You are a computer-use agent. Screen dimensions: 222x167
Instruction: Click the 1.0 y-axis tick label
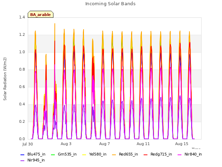22,52
